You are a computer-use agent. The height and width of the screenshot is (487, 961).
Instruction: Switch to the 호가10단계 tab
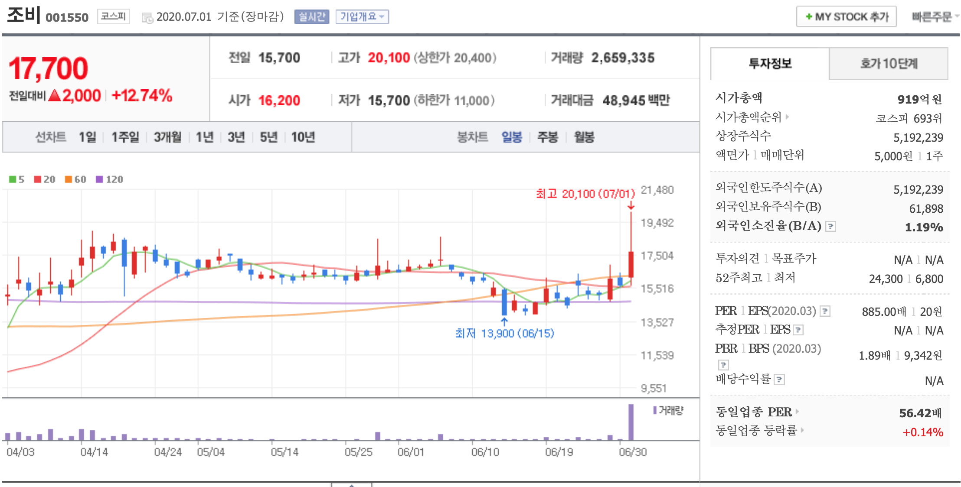pyautogui.click(x=889, y=64)
